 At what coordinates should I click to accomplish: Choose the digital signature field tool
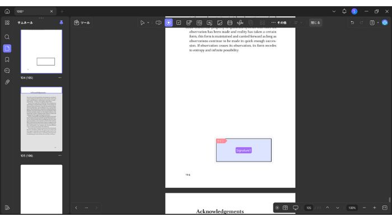(240, 23)
